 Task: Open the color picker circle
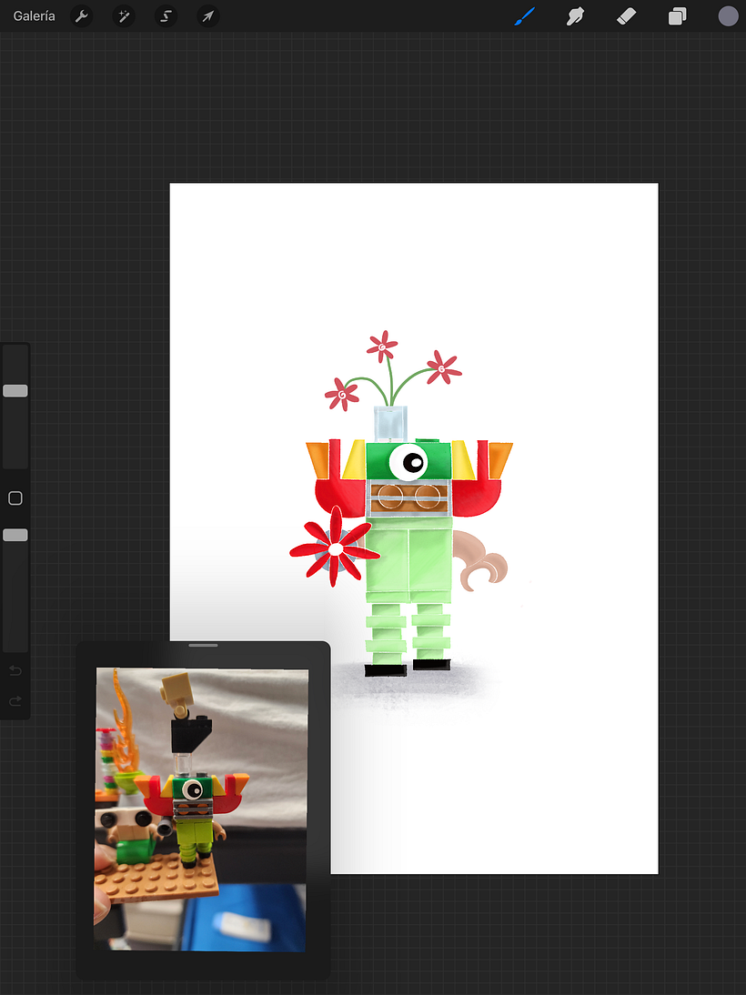[728, 15]
